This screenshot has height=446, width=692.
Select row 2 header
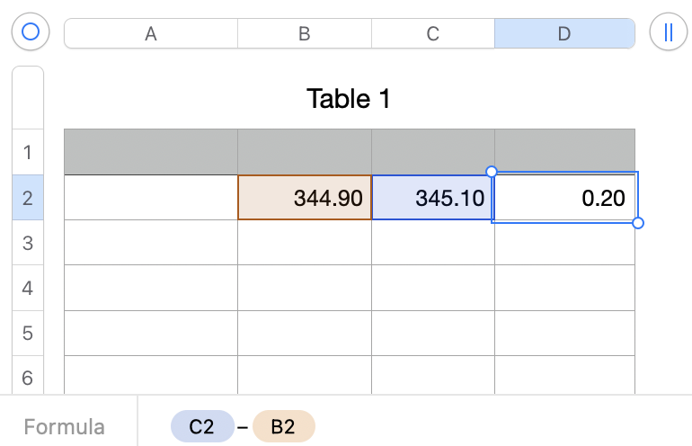tap(27, 198)
